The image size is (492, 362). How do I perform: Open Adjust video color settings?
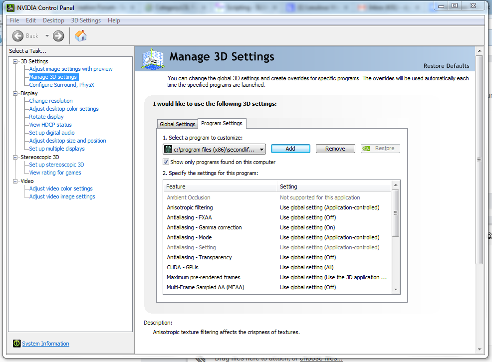click(x=61, y=188)
